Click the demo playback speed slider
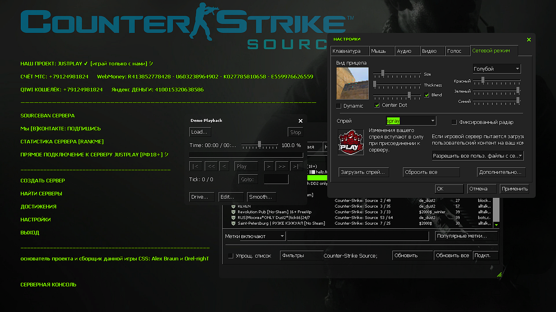The width and height of the screenshot is (556, 312). [x=260, y=145]
